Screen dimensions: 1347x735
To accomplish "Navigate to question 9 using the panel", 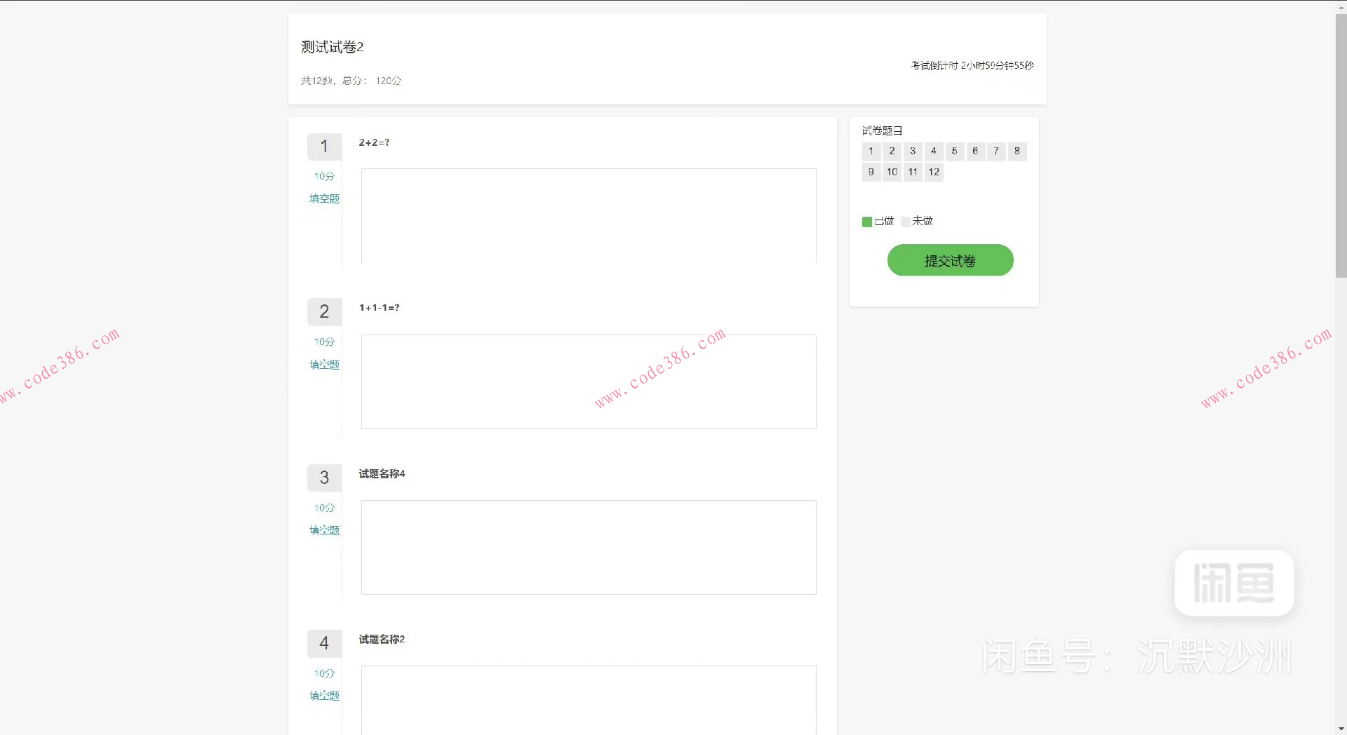I will tap(871, 172).
